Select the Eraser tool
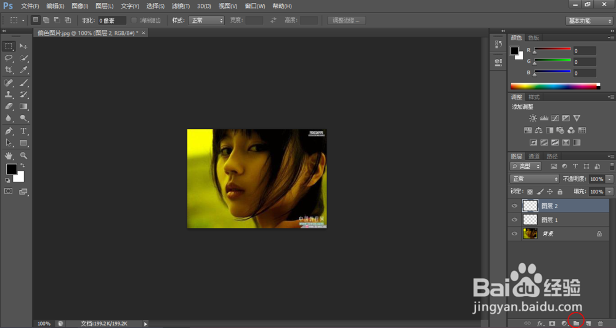Image resolution: width=616 pixels, height=328 pixels. tap(8, 106)
